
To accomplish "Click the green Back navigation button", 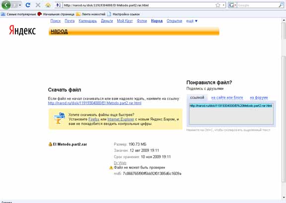I will [6, 5].
